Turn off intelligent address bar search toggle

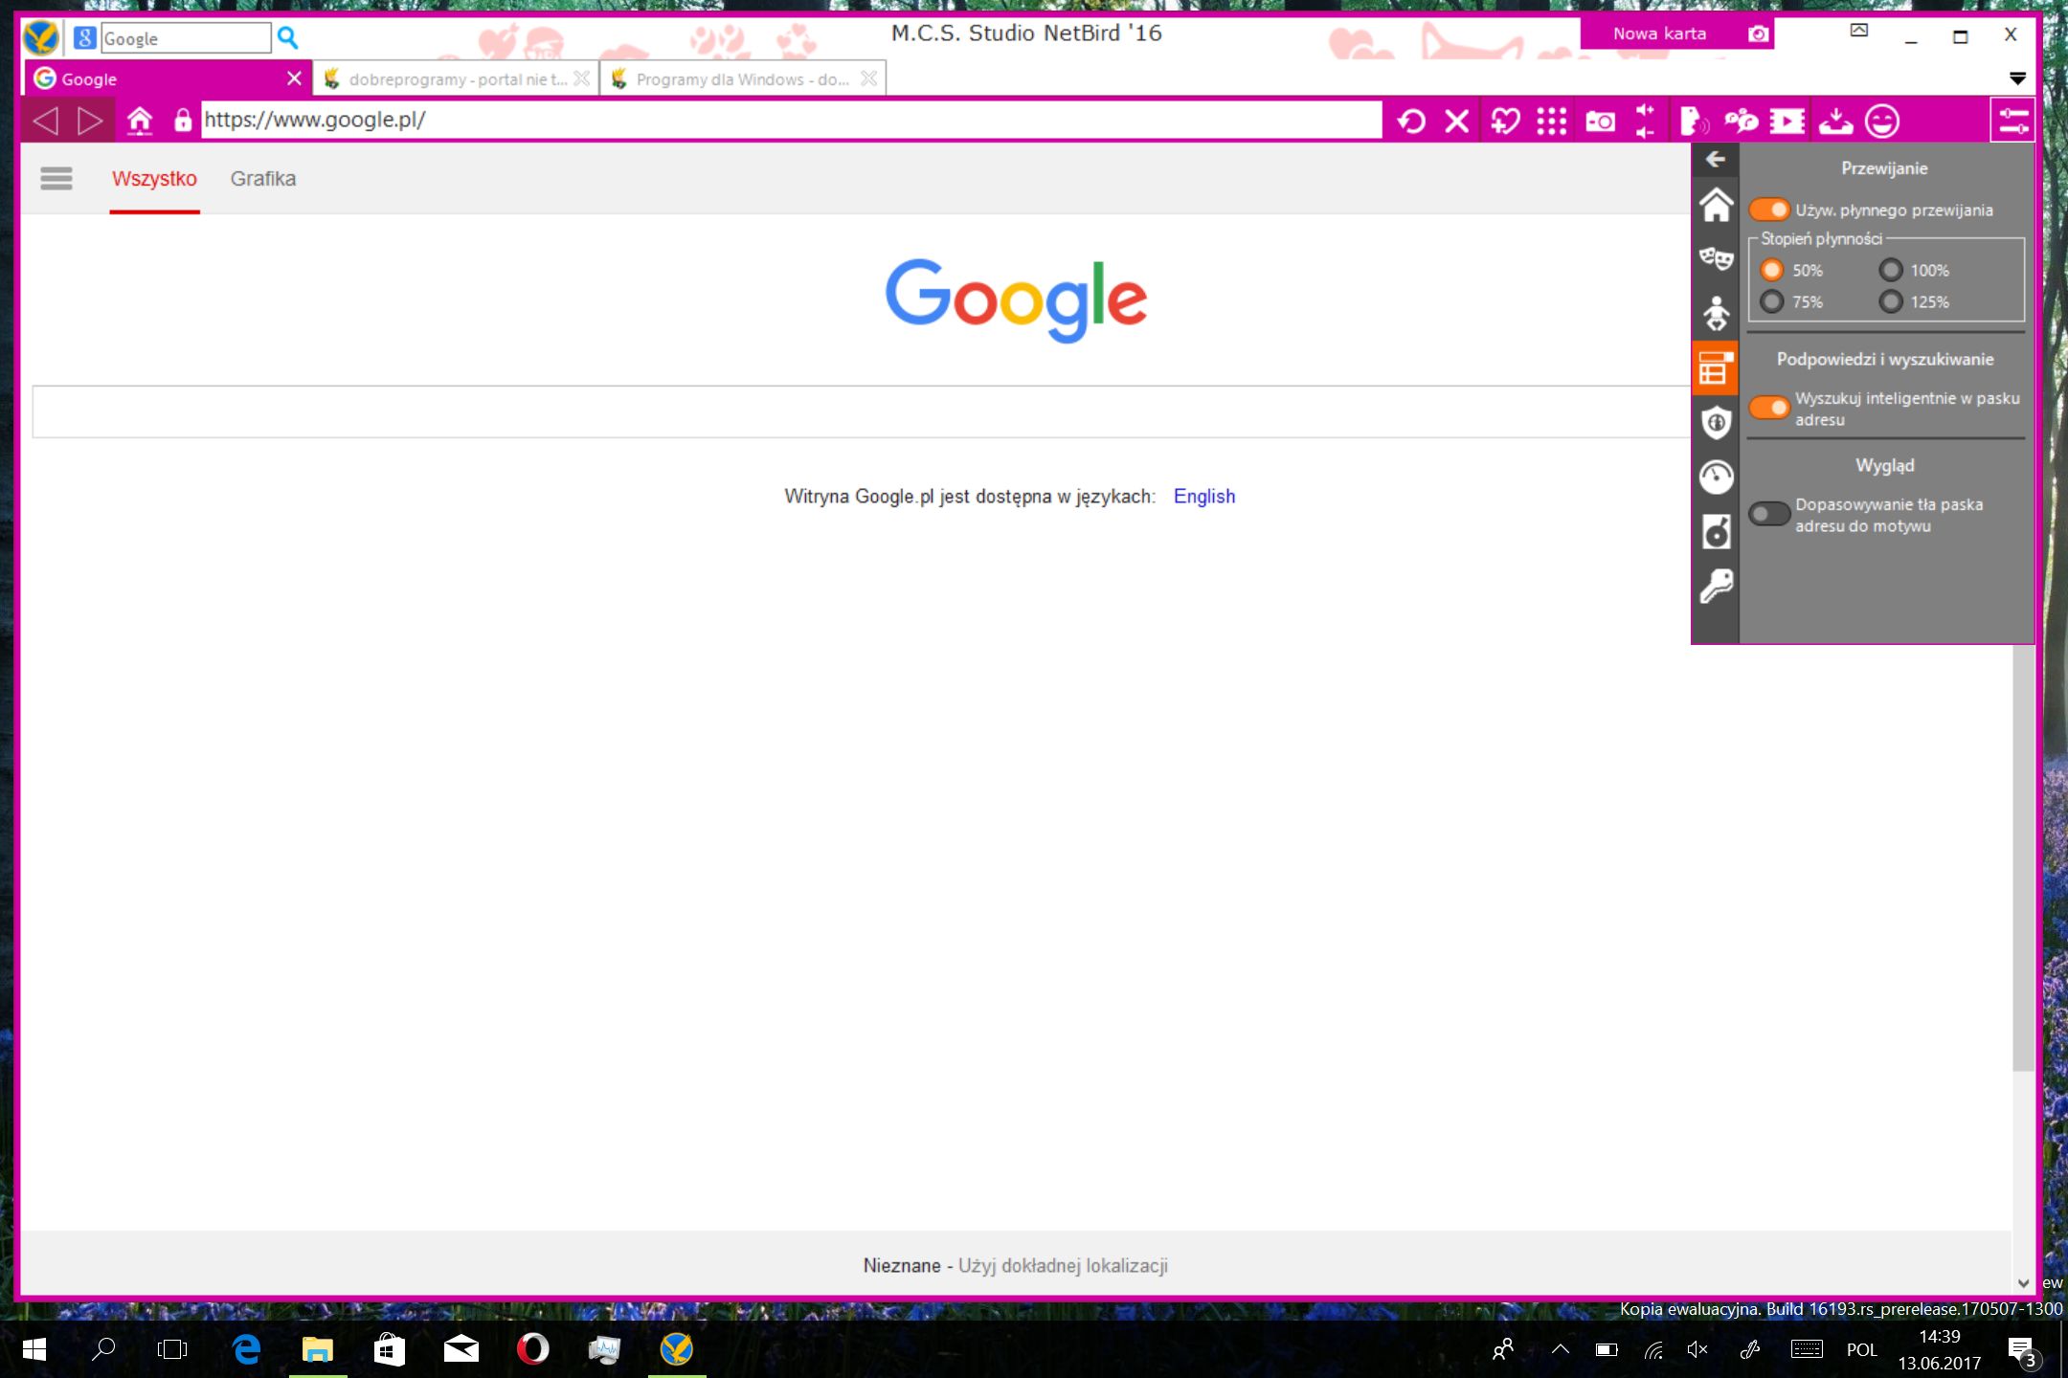click(1768, 408)
